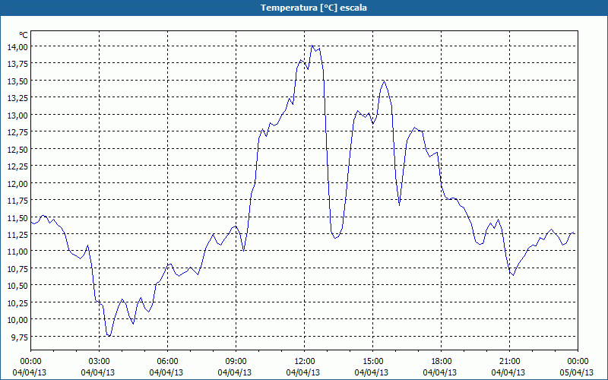Select the "12:00" time label
This screenshot has height=380, width=608.
tap(305, 362)
